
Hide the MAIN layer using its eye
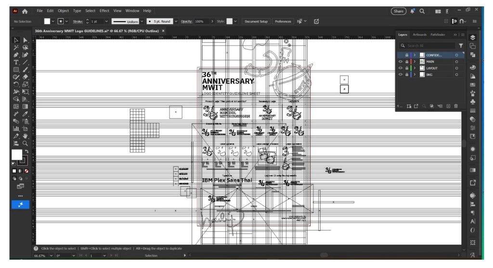point(400,62)
